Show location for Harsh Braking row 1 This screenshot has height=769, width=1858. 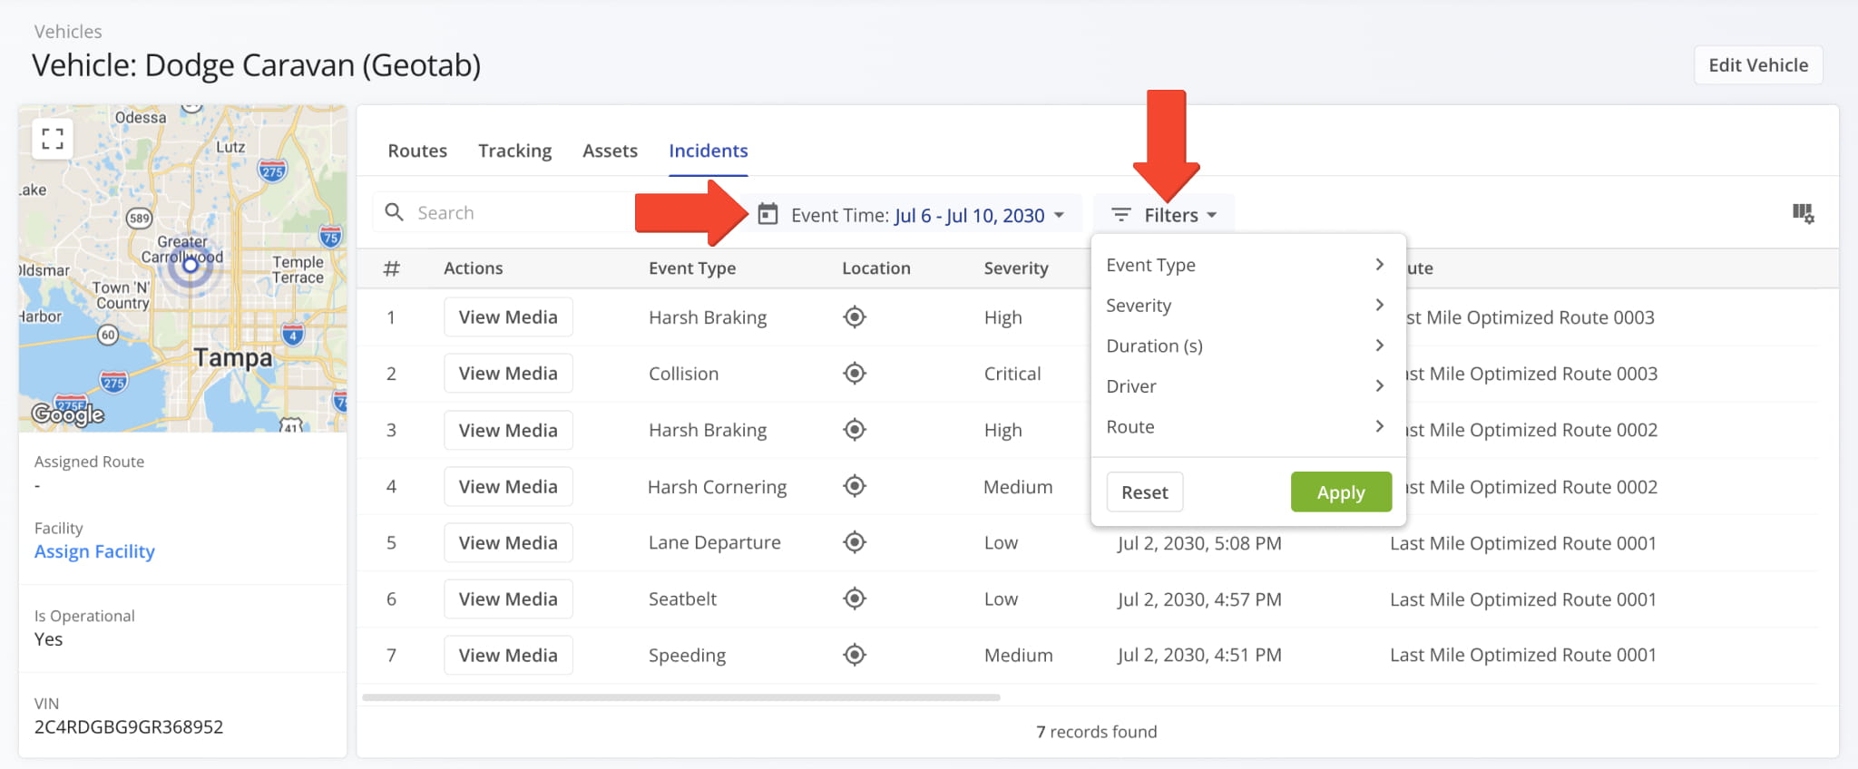coord(855,317)
